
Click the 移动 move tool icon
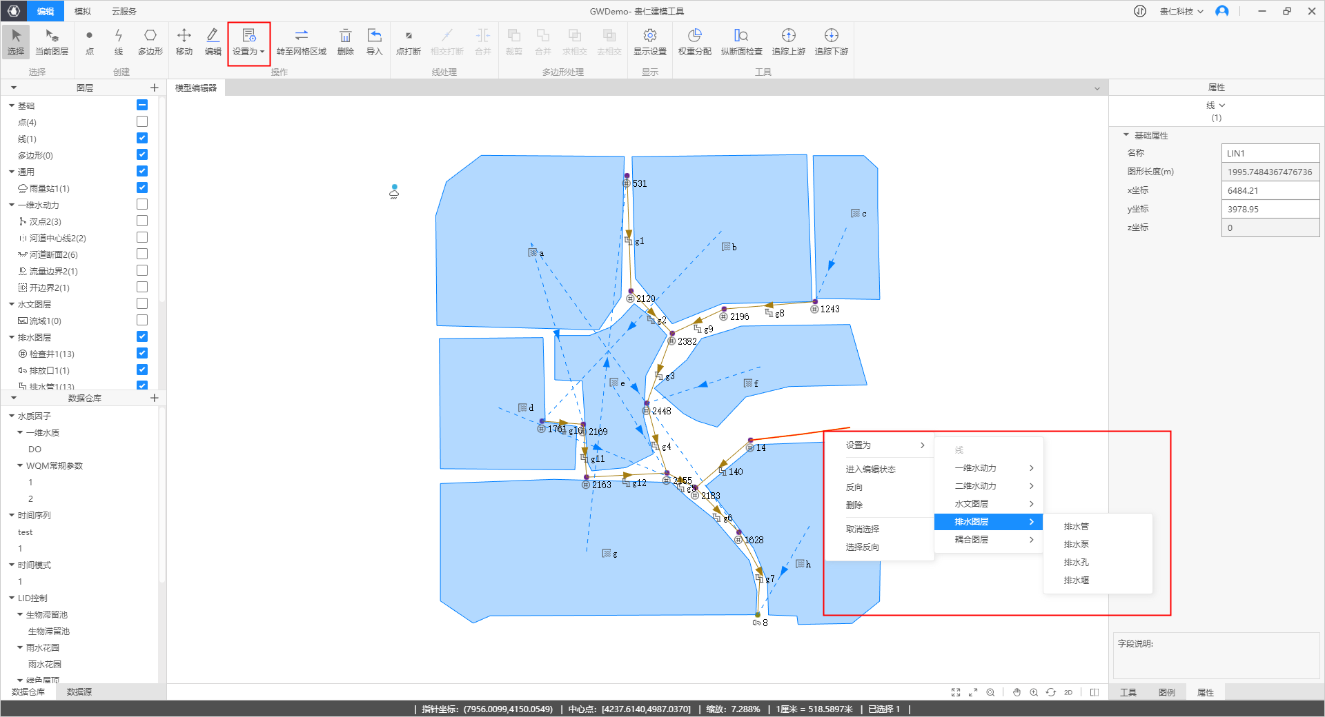click(184, 41)
